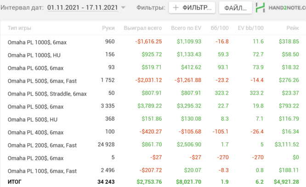
Task: Click hands cell 1 752
Action: tap(108, 80)
